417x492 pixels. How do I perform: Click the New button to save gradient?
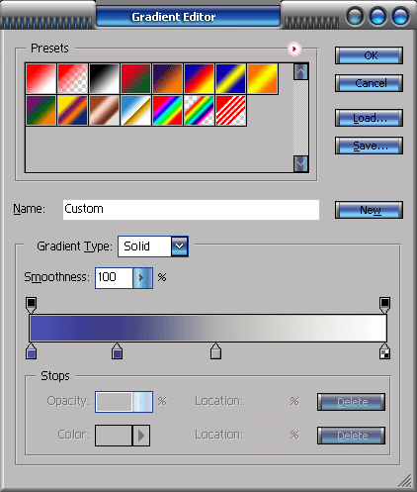(x=369, y=210)
